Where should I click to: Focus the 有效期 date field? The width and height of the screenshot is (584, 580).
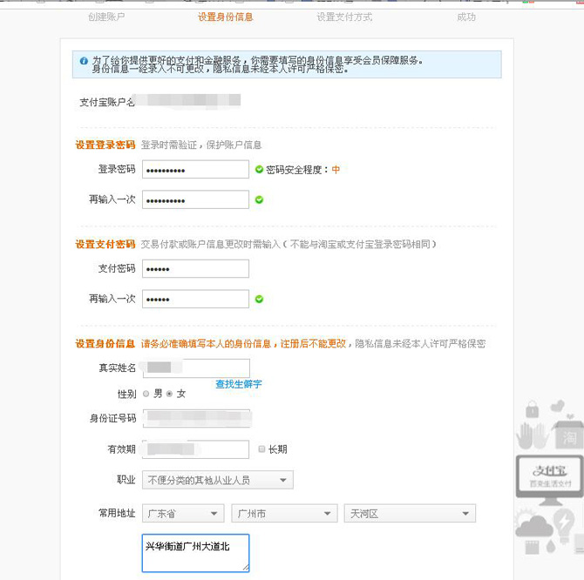click(195, 449)
